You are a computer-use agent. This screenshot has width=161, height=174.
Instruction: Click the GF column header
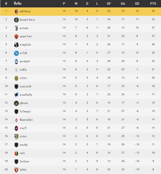click(109, 4)
